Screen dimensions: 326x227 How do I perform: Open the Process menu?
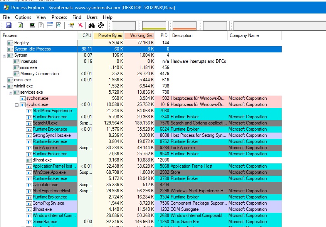click(59, 17)
